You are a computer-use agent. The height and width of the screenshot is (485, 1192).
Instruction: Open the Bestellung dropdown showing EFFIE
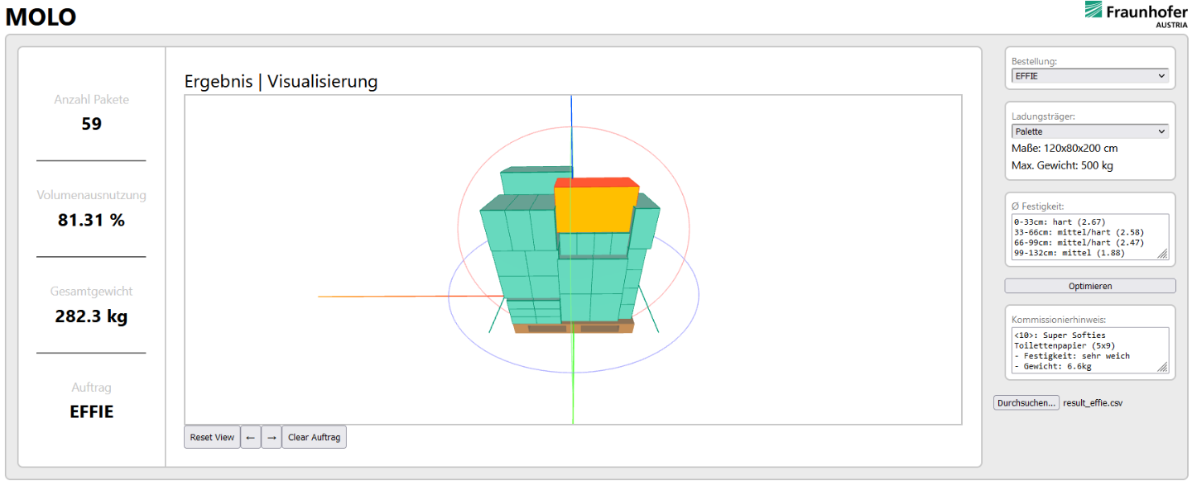click(x=1089, y=76)
